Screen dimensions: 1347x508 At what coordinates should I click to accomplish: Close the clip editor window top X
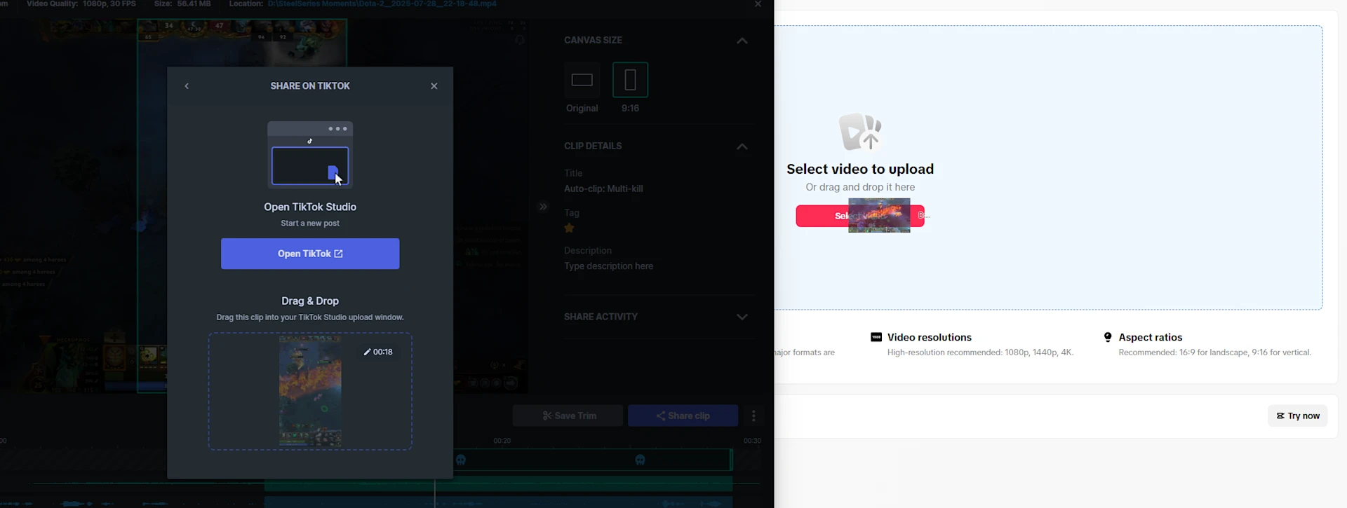coord(758,4)
